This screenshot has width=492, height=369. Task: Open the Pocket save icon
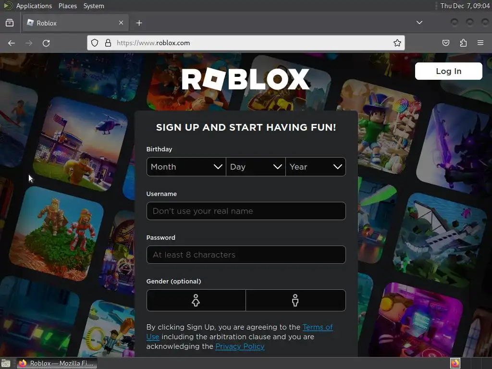click(x=445, y=43)
